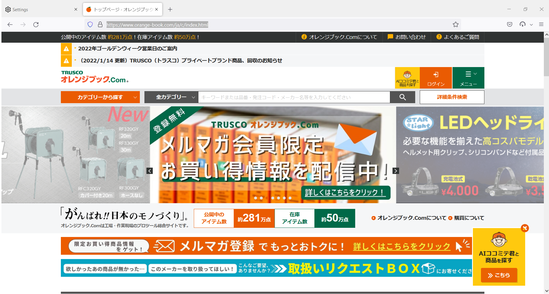Select the fifth carousel dot
This screenshot has width=549, height=294.
[279, 198]
